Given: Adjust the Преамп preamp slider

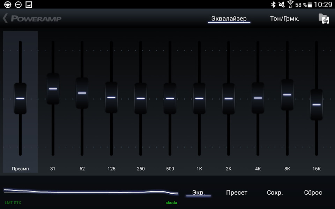Looking at the screenshot, I should click(20, 99).
